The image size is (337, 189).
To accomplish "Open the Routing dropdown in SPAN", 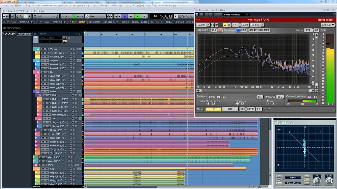I will coord(257,25).
